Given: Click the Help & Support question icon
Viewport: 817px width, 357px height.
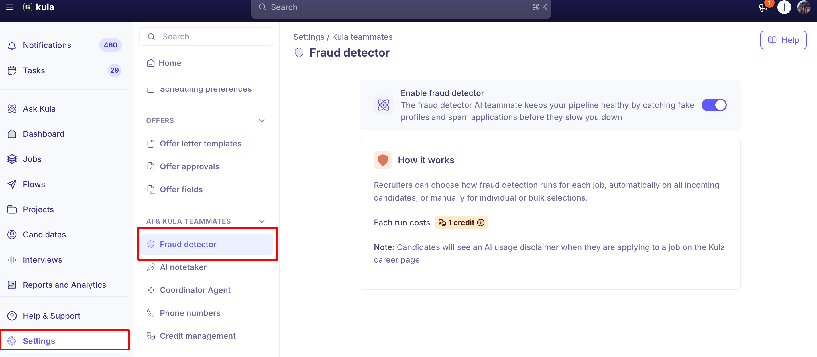Looking at the screenshot, I should click(12, 316).
